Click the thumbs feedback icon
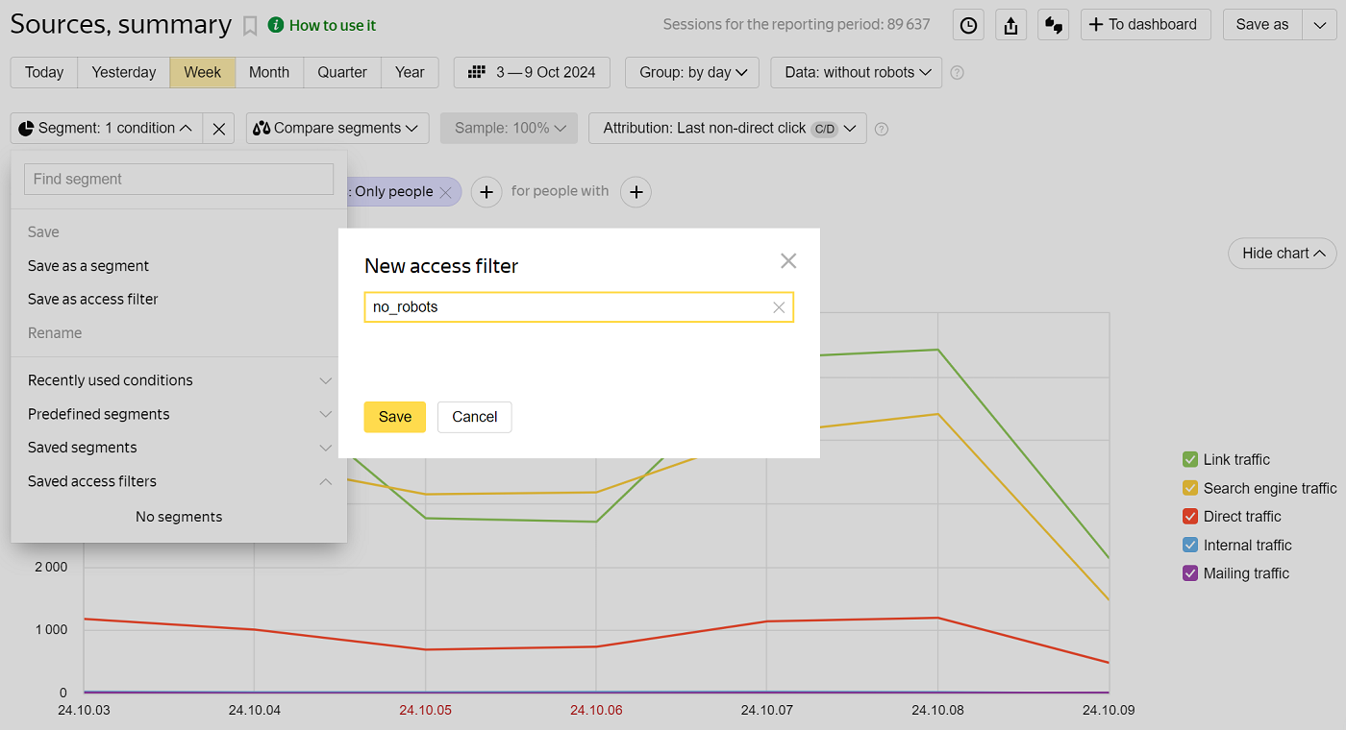 [x=1054, y=26]
